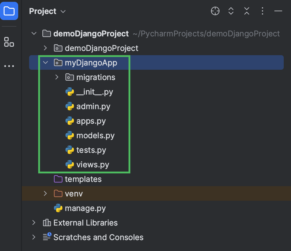Click the Expand All icon
Viewport: 291px width, 251px height.
click(x=231, y=11)
